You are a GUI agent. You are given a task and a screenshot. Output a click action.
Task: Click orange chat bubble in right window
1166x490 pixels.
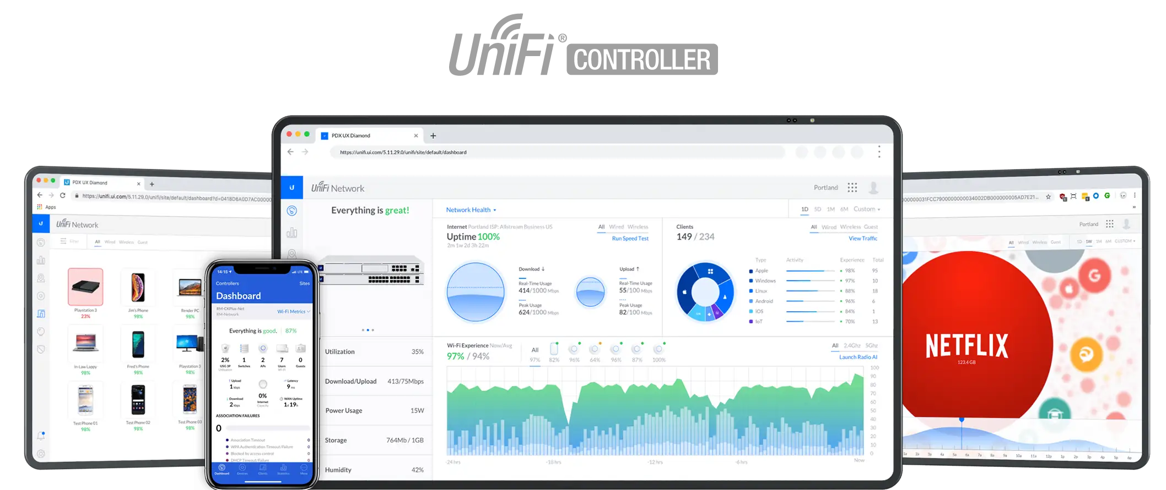click(x=1086, y=354)
